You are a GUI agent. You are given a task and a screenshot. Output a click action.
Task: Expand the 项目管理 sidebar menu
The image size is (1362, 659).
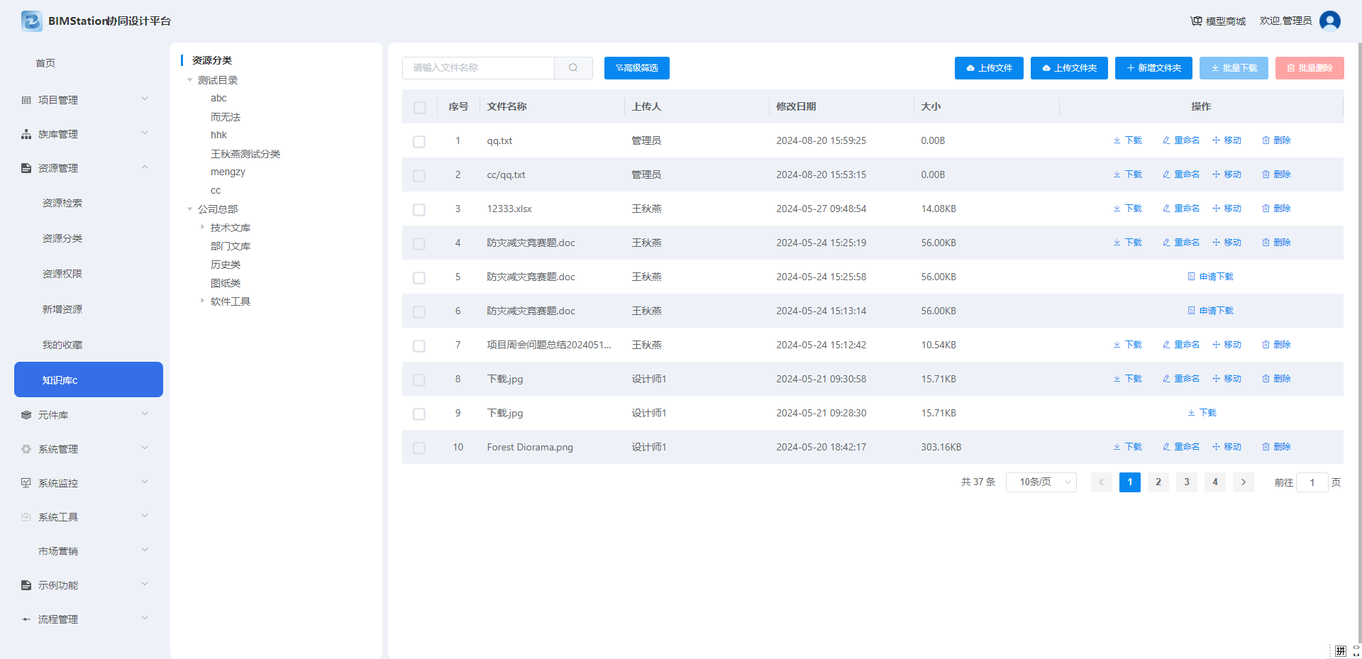85,100
